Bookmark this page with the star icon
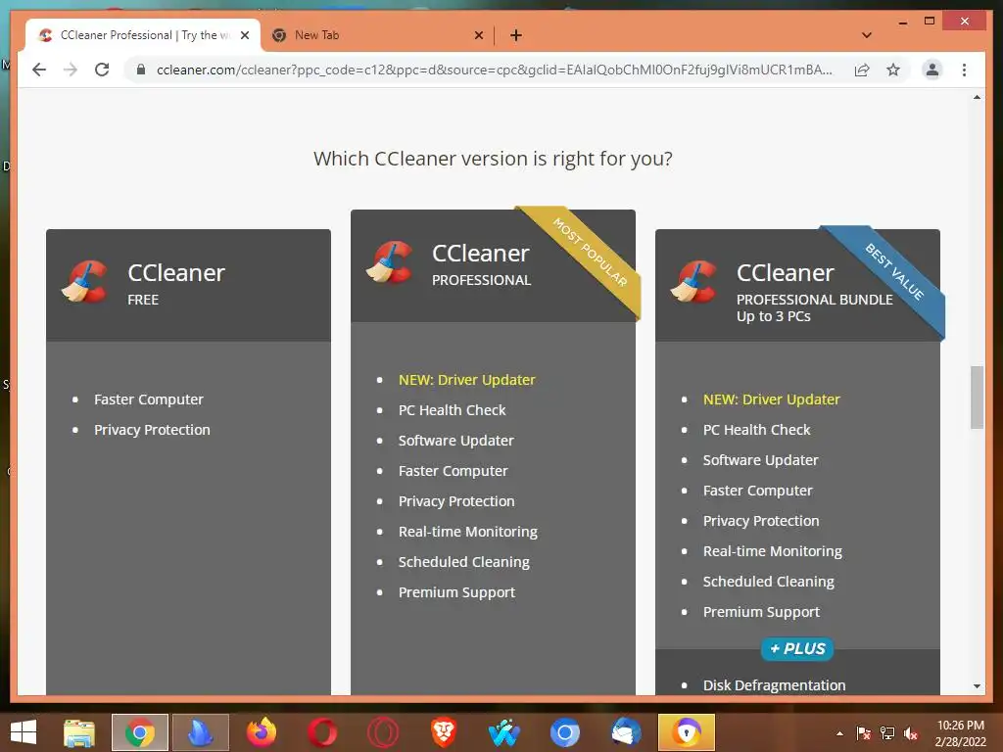 tap(893, 70)
